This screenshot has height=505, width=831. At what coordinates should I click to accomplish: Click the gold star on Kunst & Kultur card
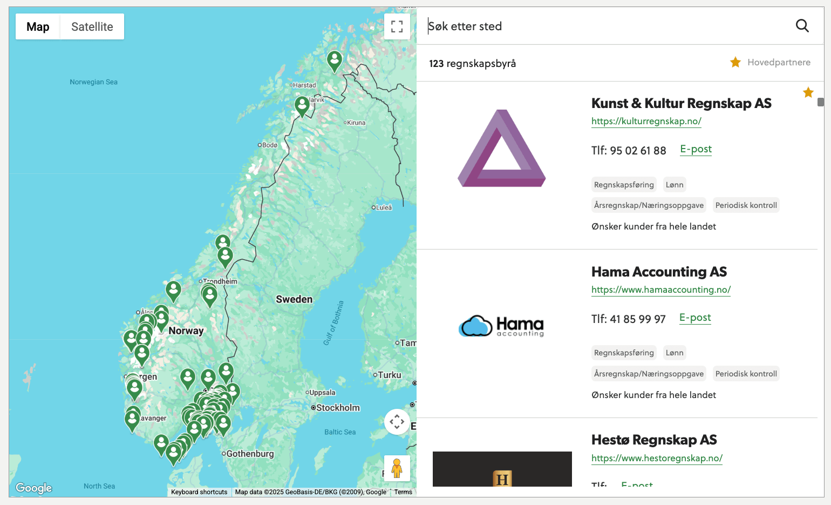(808, 92)
